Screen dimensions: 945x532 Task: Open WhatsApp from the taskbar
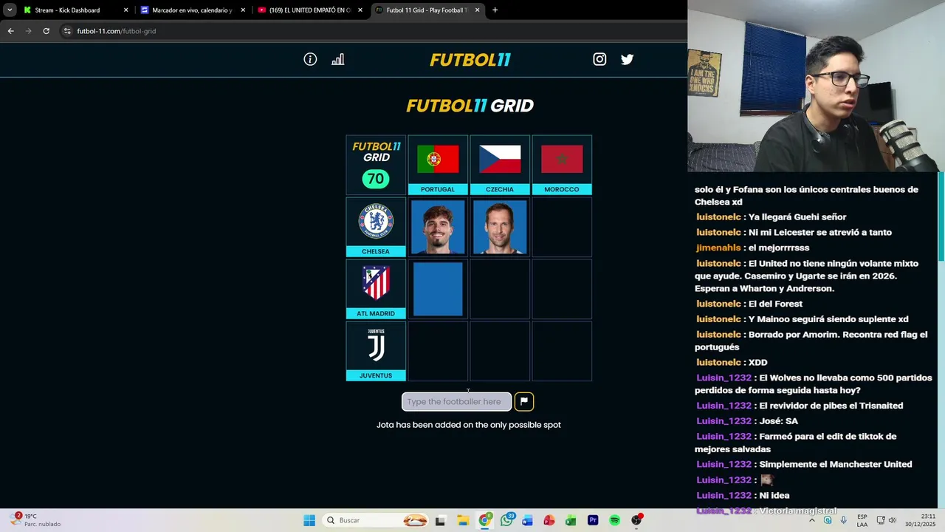[506, 520]
